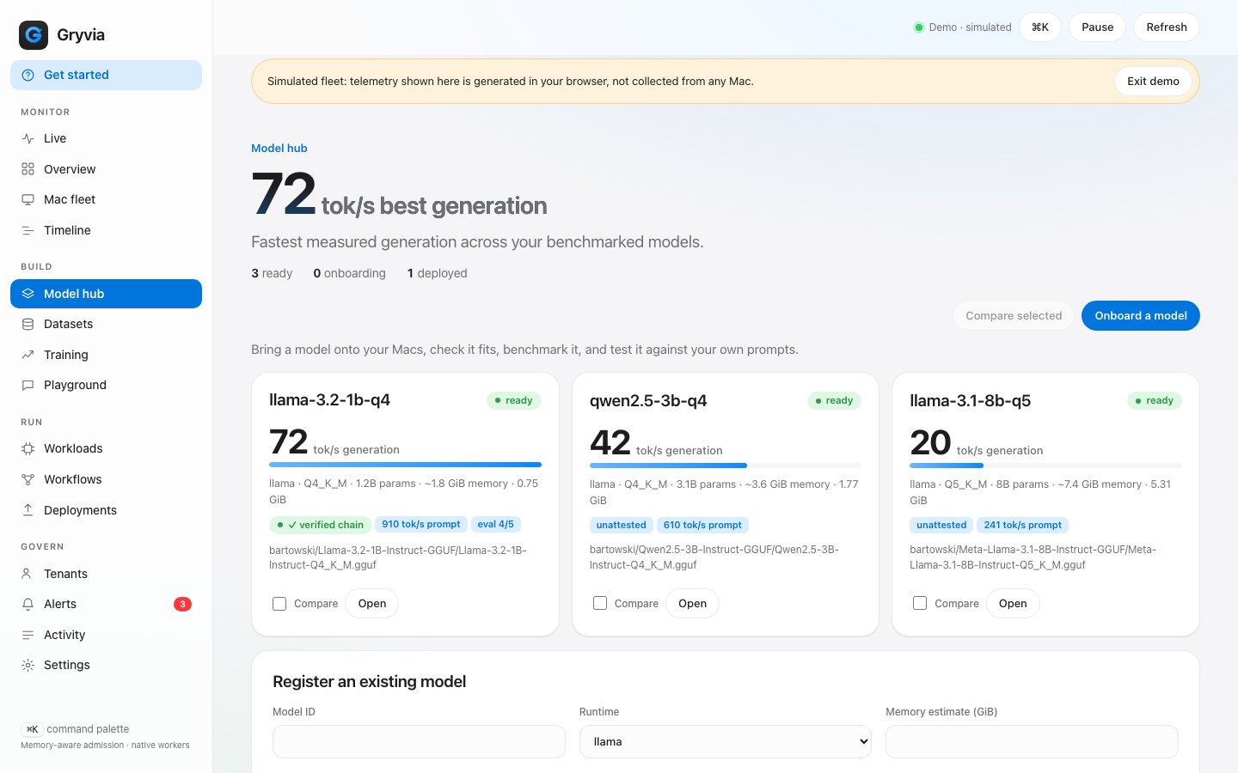This screenshot has height=773, width=1238.
Task: Click the Exit demo button
Action: [1153, 81]
